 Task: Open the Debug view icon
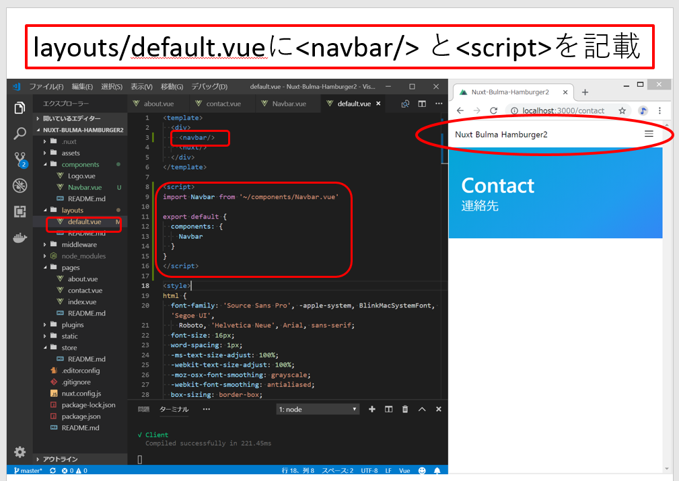20,186
